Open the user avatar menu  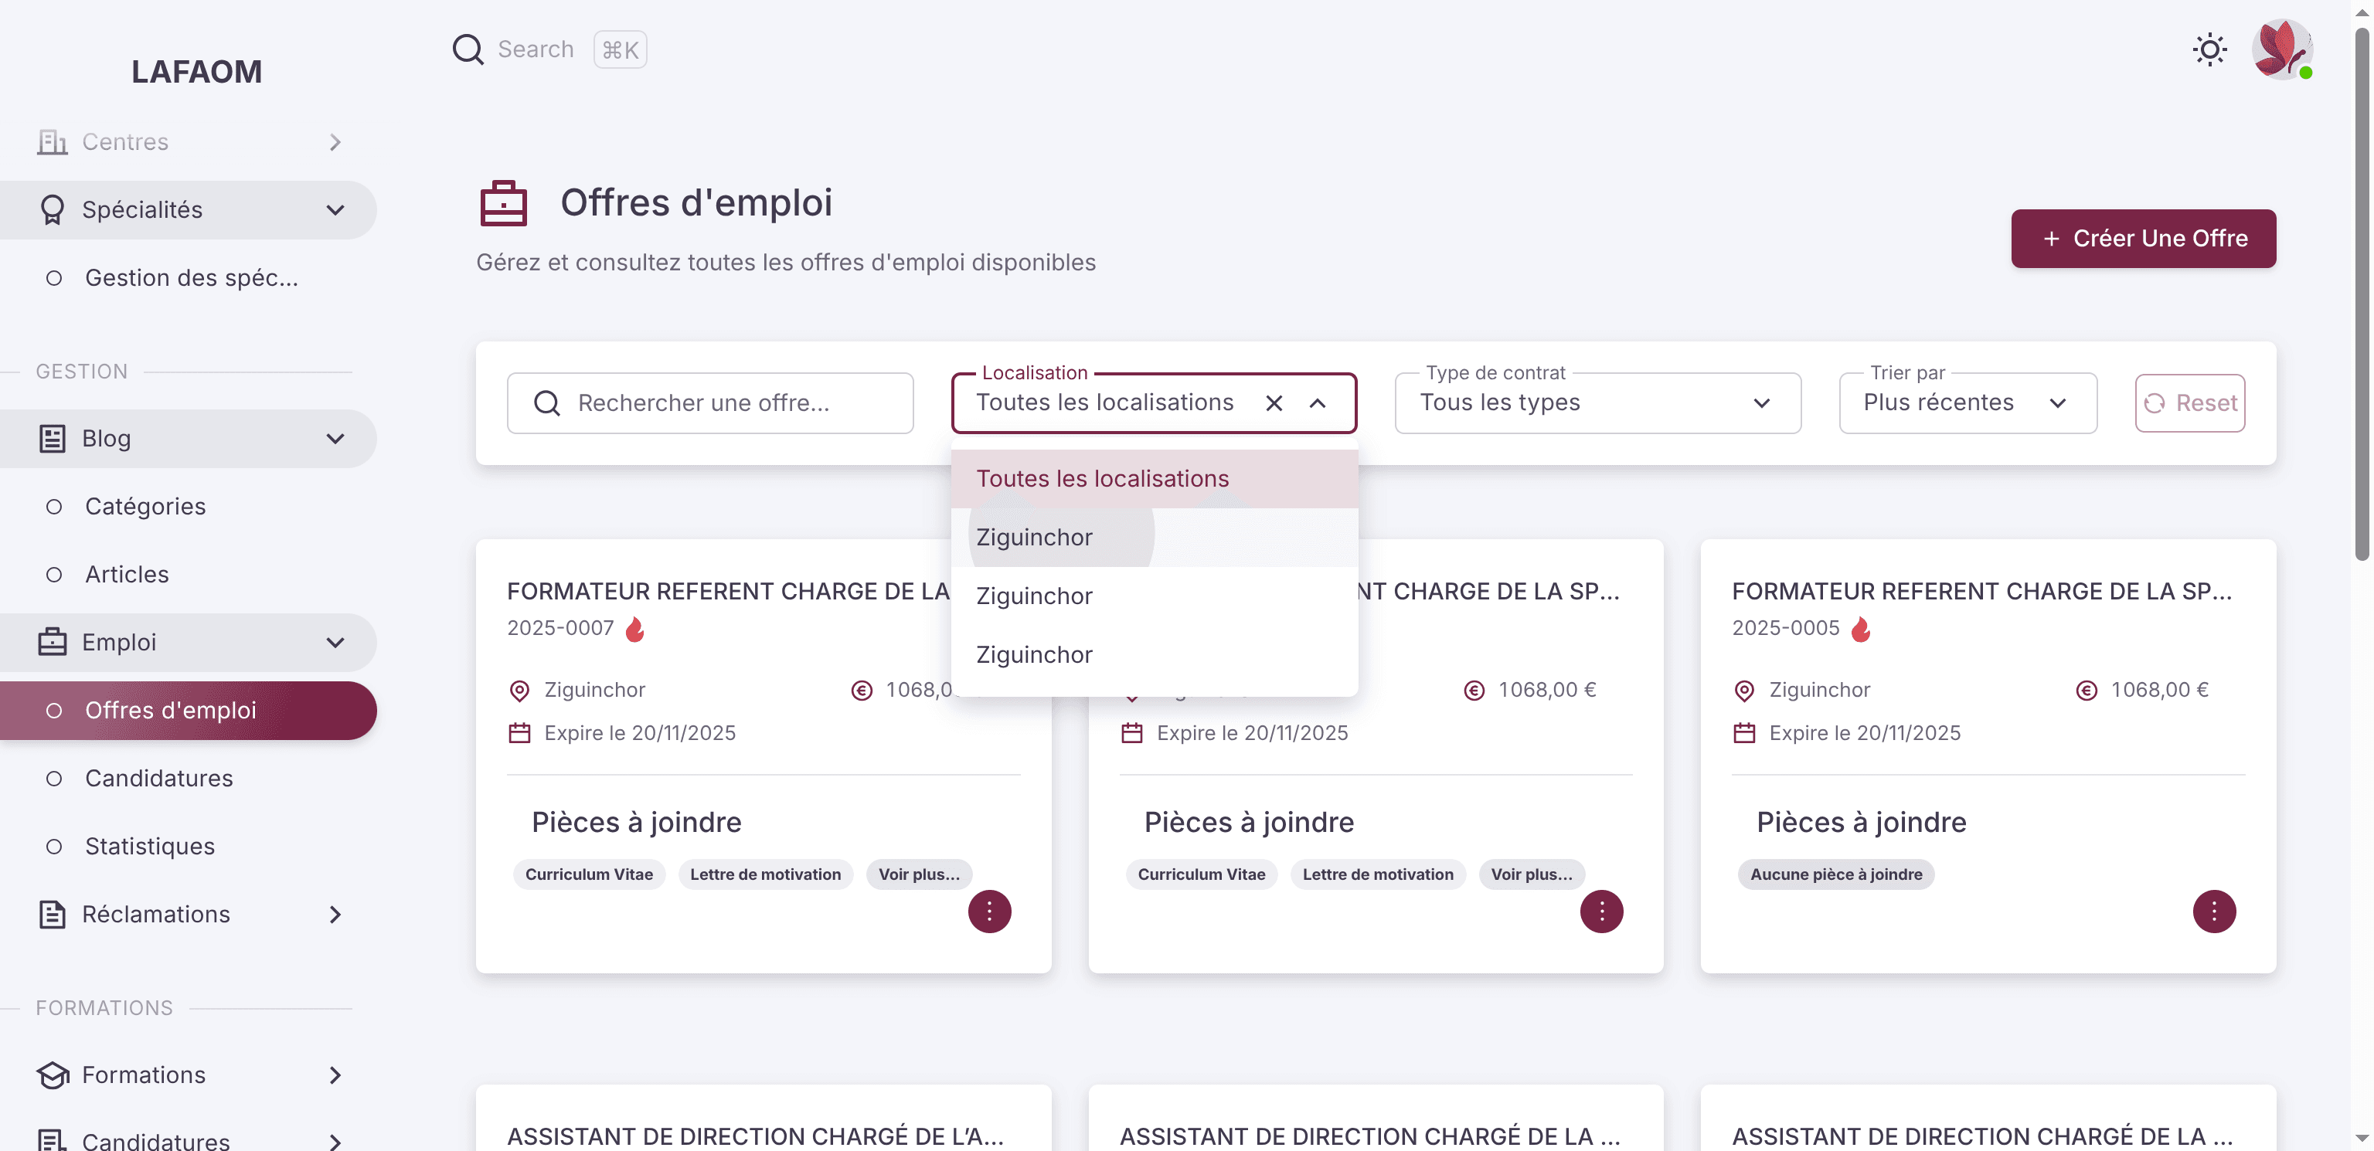coord(2282,49)
